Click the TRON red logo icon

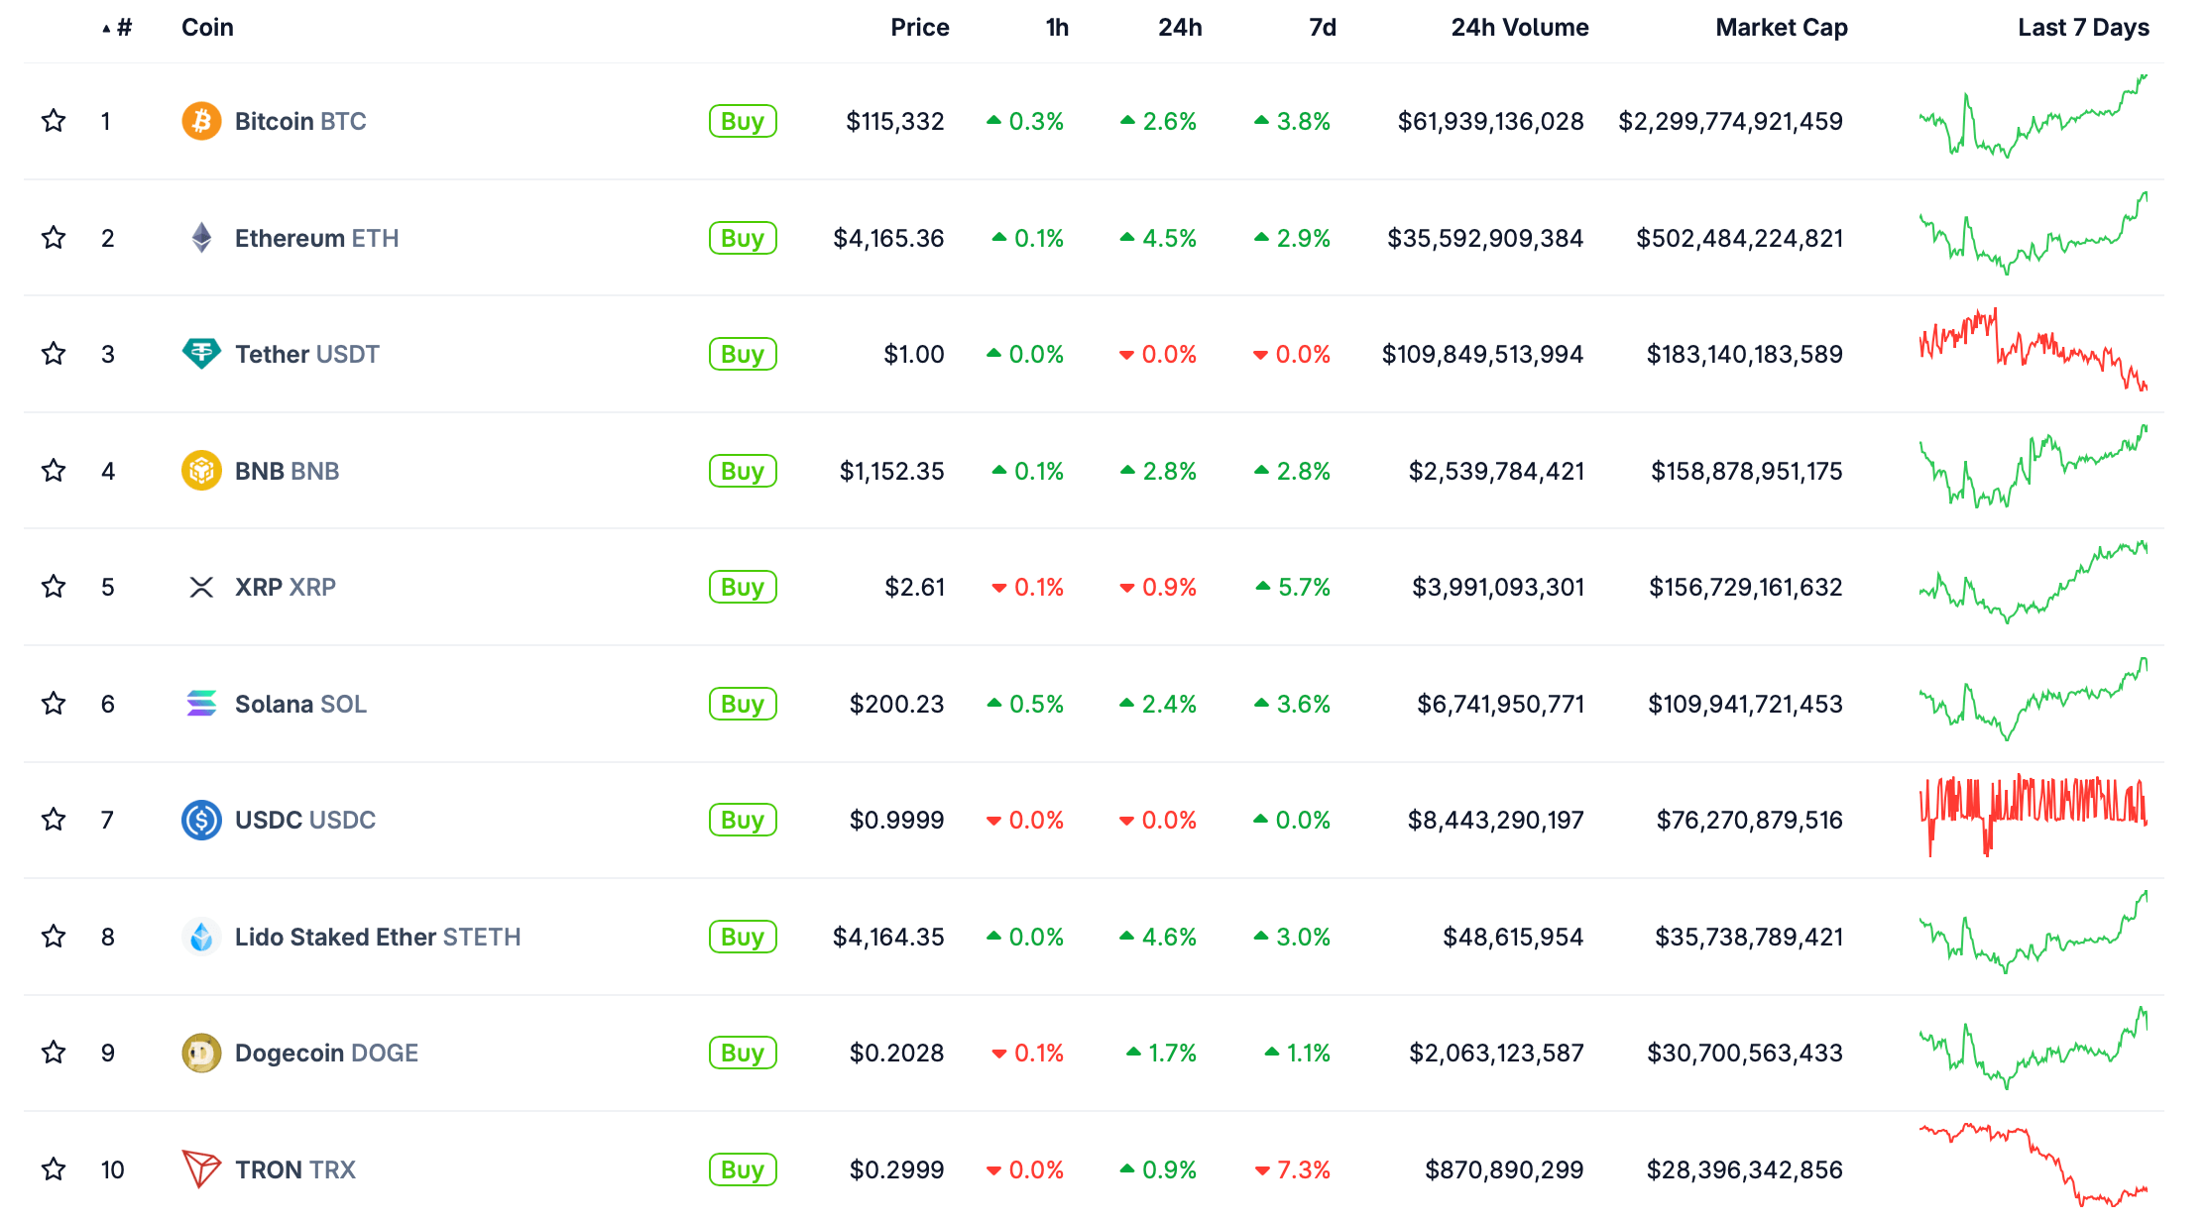pos(201,1169)
